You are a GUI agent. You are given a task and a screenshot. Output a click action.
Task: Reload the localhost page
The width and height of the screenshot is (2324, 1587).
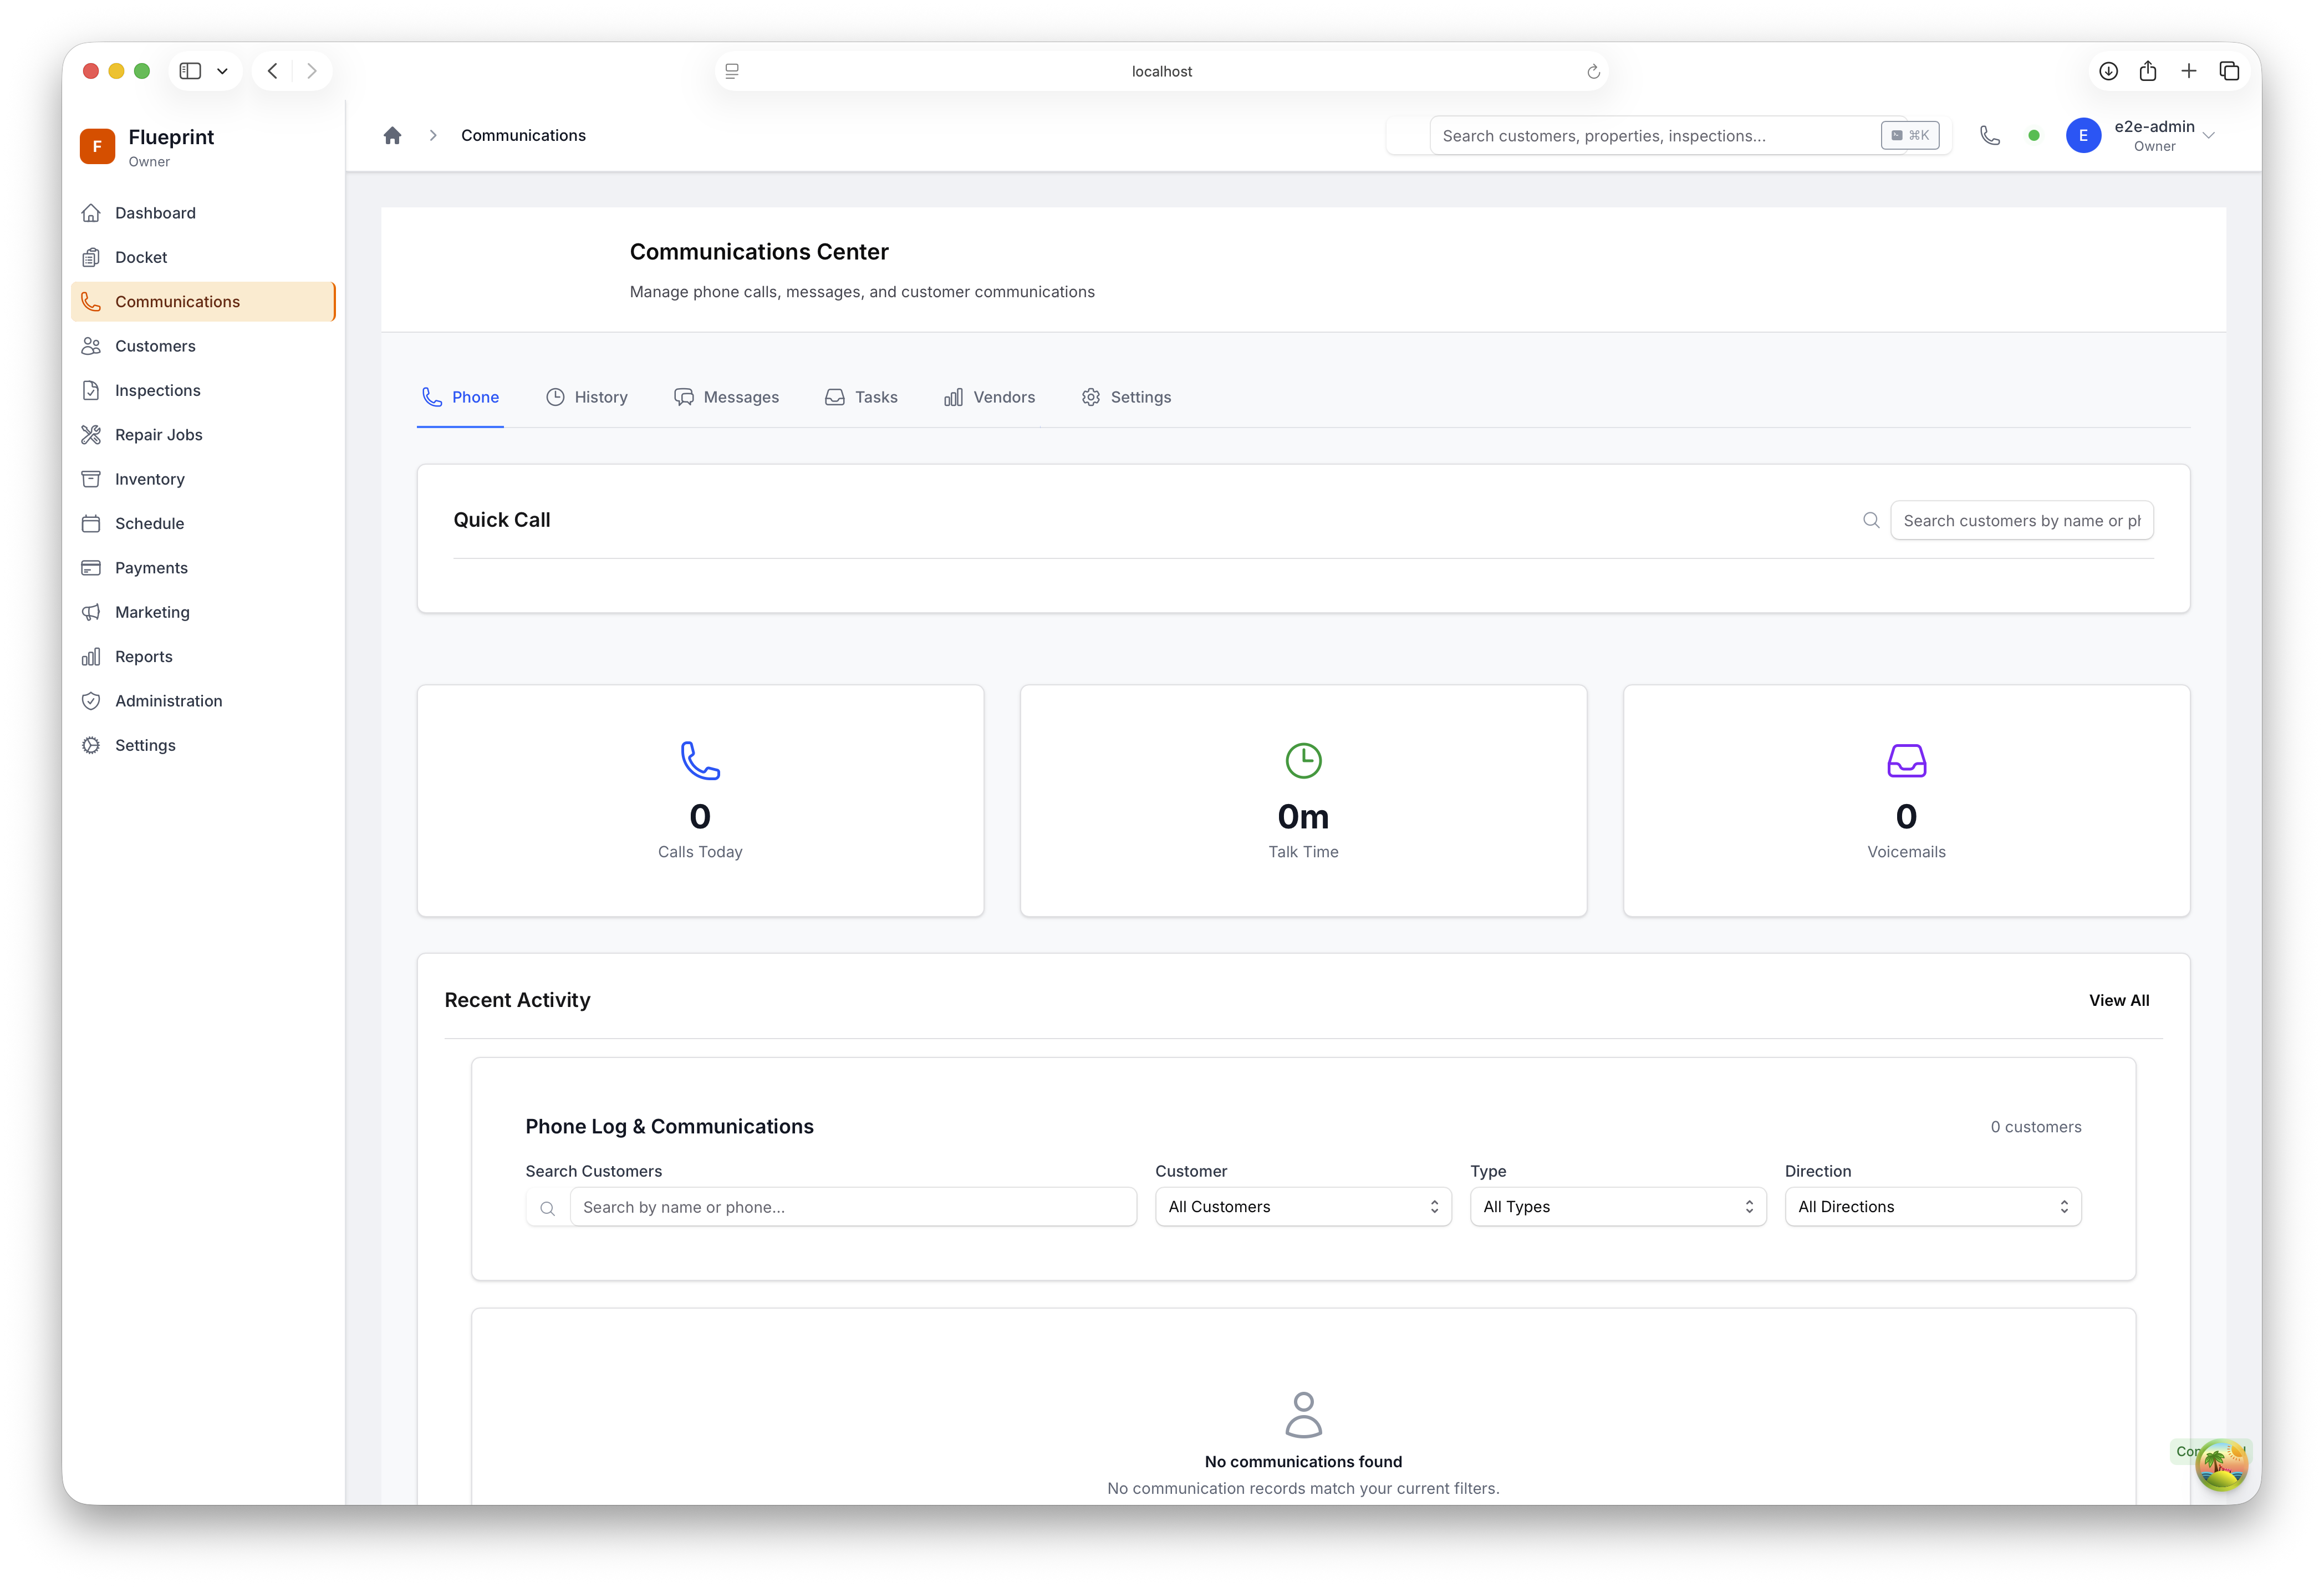[x=1593, y=72]
